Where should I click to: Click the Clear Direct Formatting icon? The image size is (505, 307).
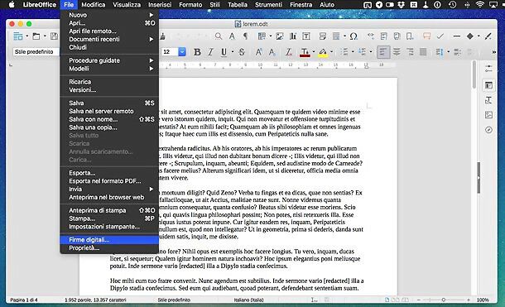(289, 52)
